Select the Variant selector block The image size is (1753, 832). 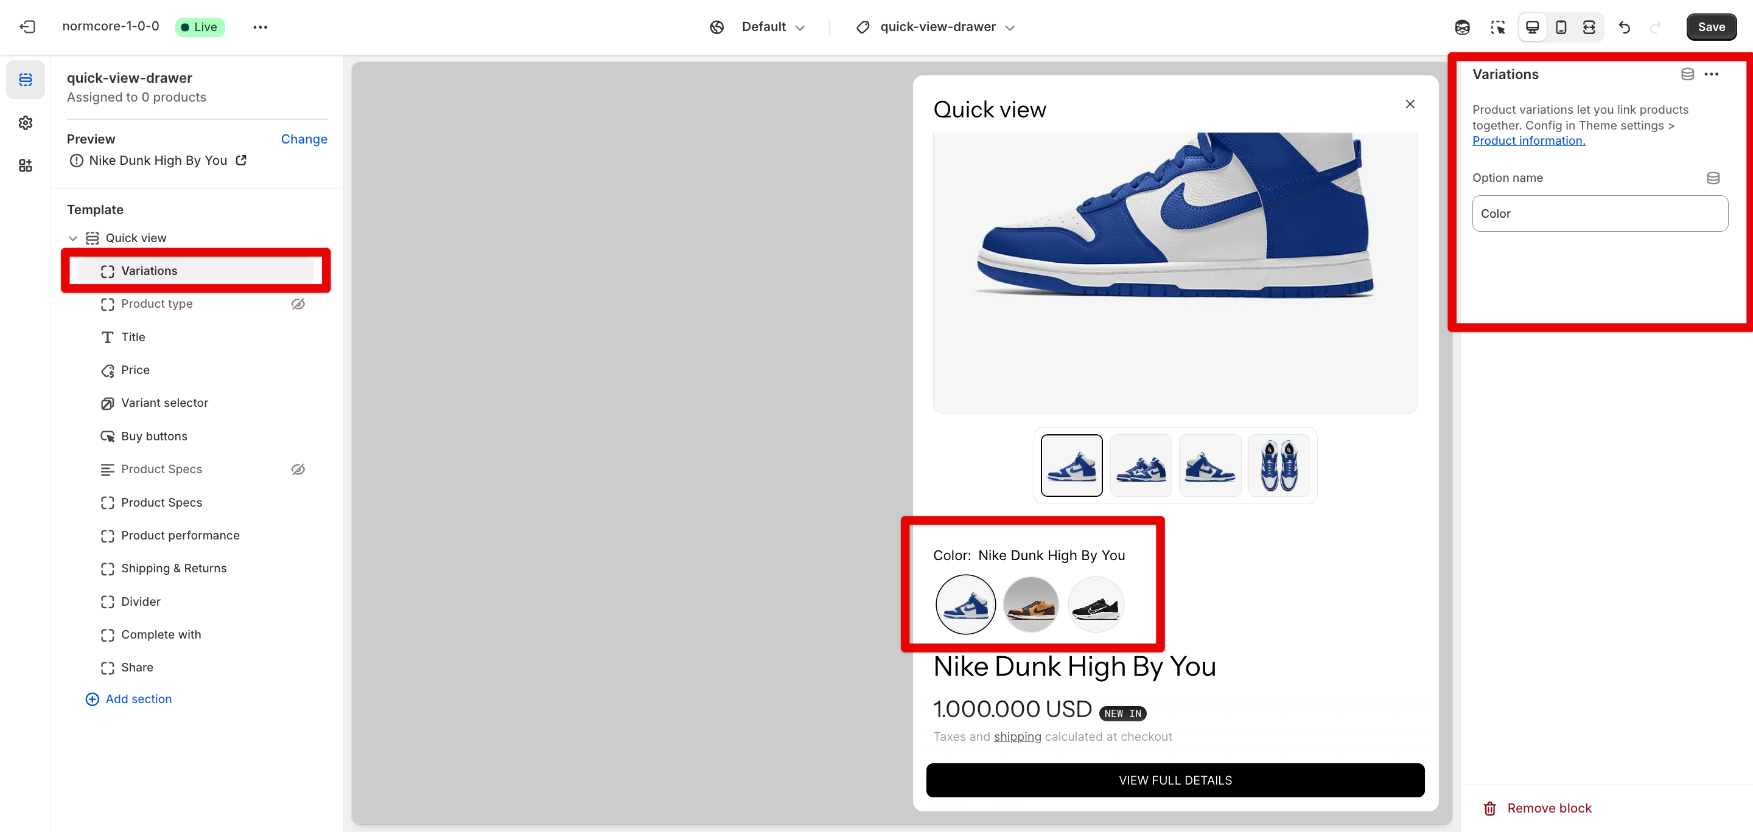[x=164, y=403]
